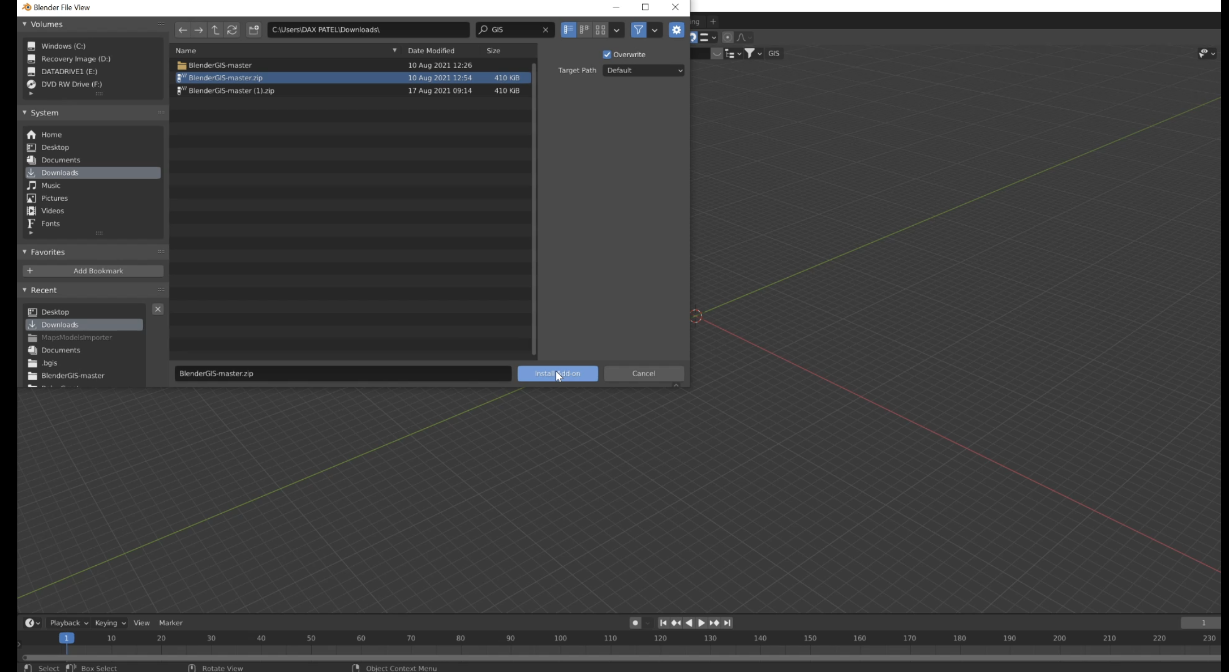Click the refresh file list icon
The height and width of the screenshot is (672, 1229).
[x=232, y=30]
